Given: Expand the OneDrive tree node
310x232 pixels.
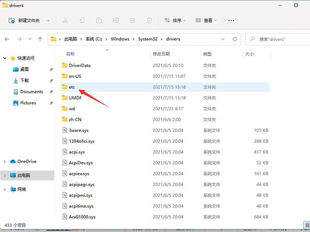Looking at the screenshot, I should point(5,161).
